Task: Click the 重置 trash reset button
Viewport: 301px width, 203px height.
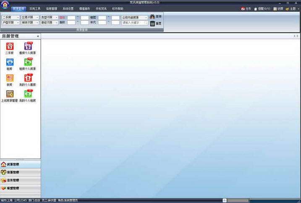Action: 155,24
